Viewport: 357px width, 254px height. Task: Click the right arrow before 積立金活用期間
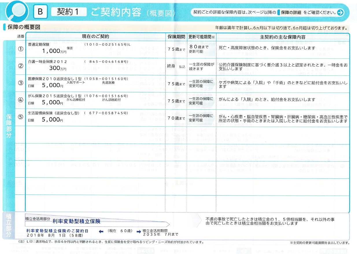pos(139,231)
